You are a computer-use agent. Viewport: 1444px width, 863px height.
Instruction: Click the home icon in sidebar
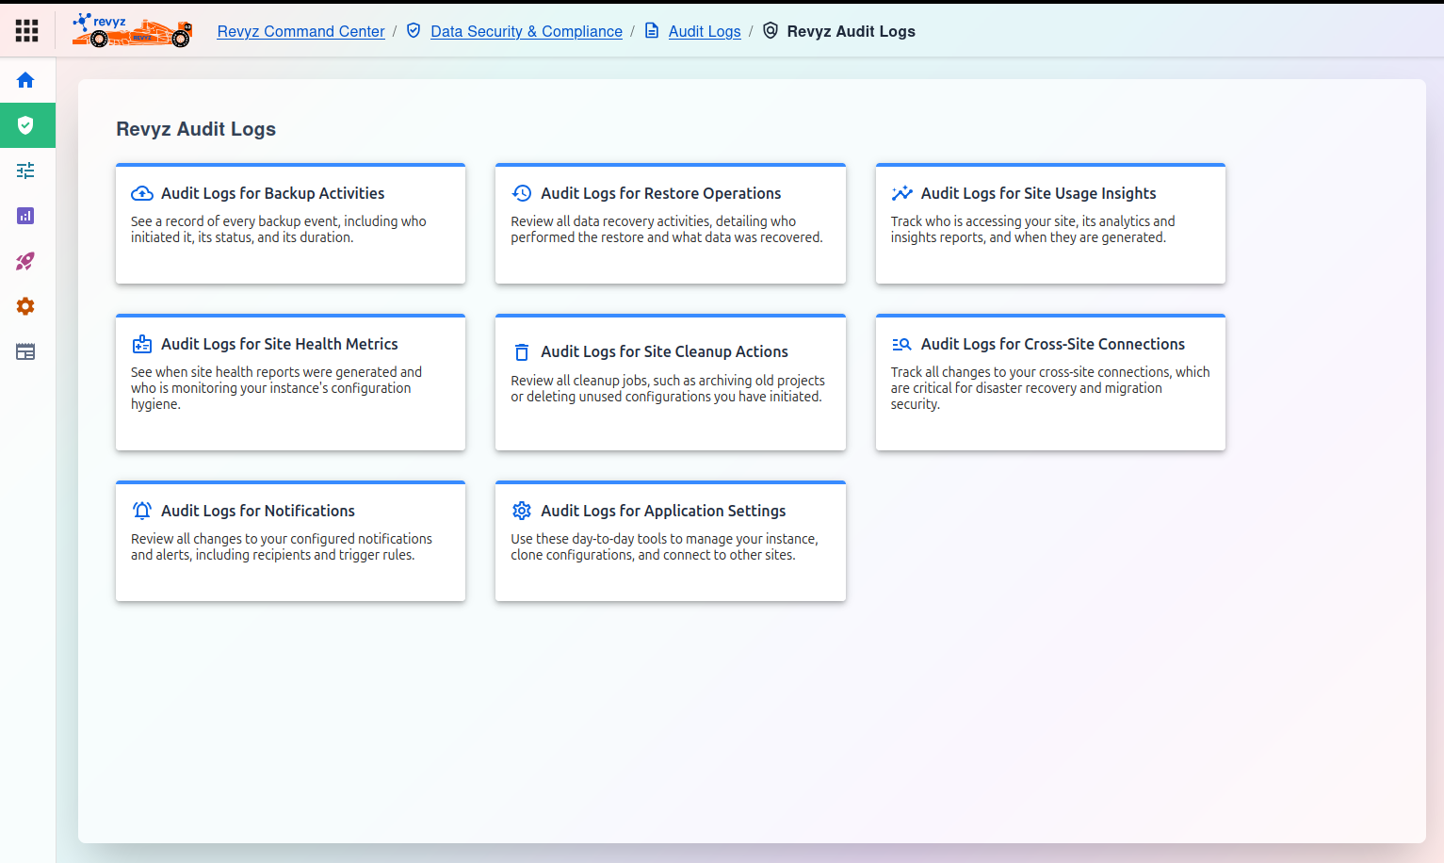point(25,80)
